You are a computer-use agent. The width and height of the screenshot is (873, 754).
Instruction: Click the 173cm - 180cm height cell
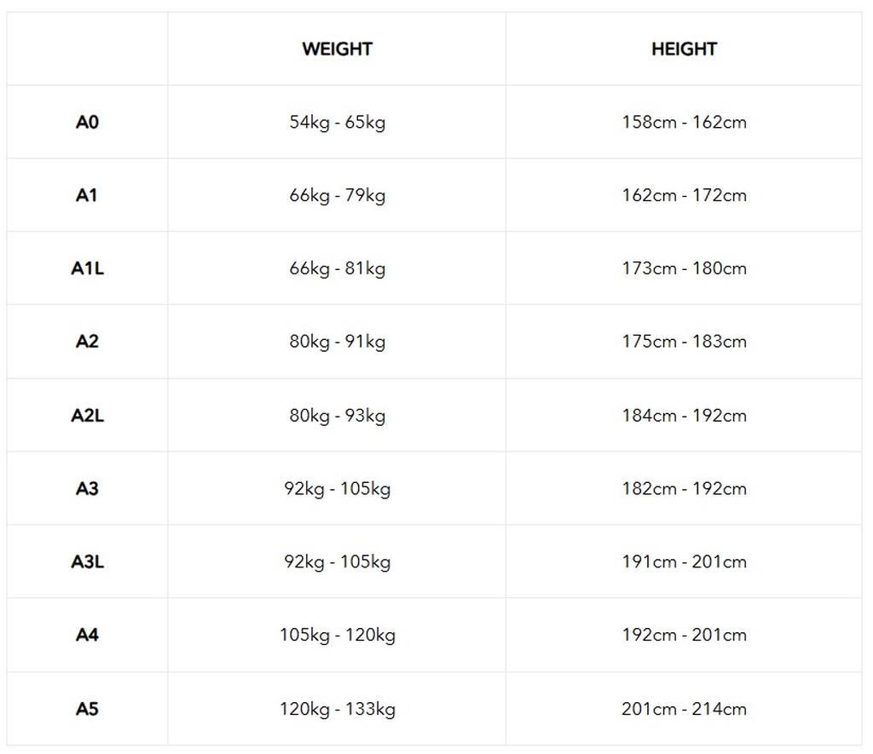click(x=684, y=268)
